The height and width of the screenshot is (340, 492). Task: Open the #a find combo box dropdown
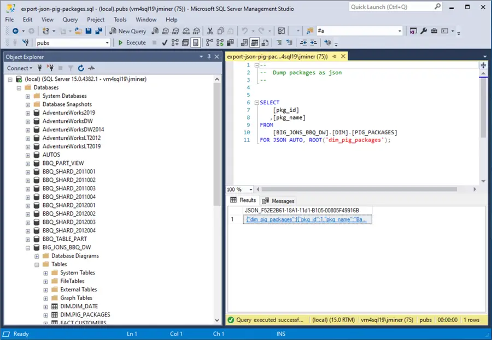tap(400, 31)
